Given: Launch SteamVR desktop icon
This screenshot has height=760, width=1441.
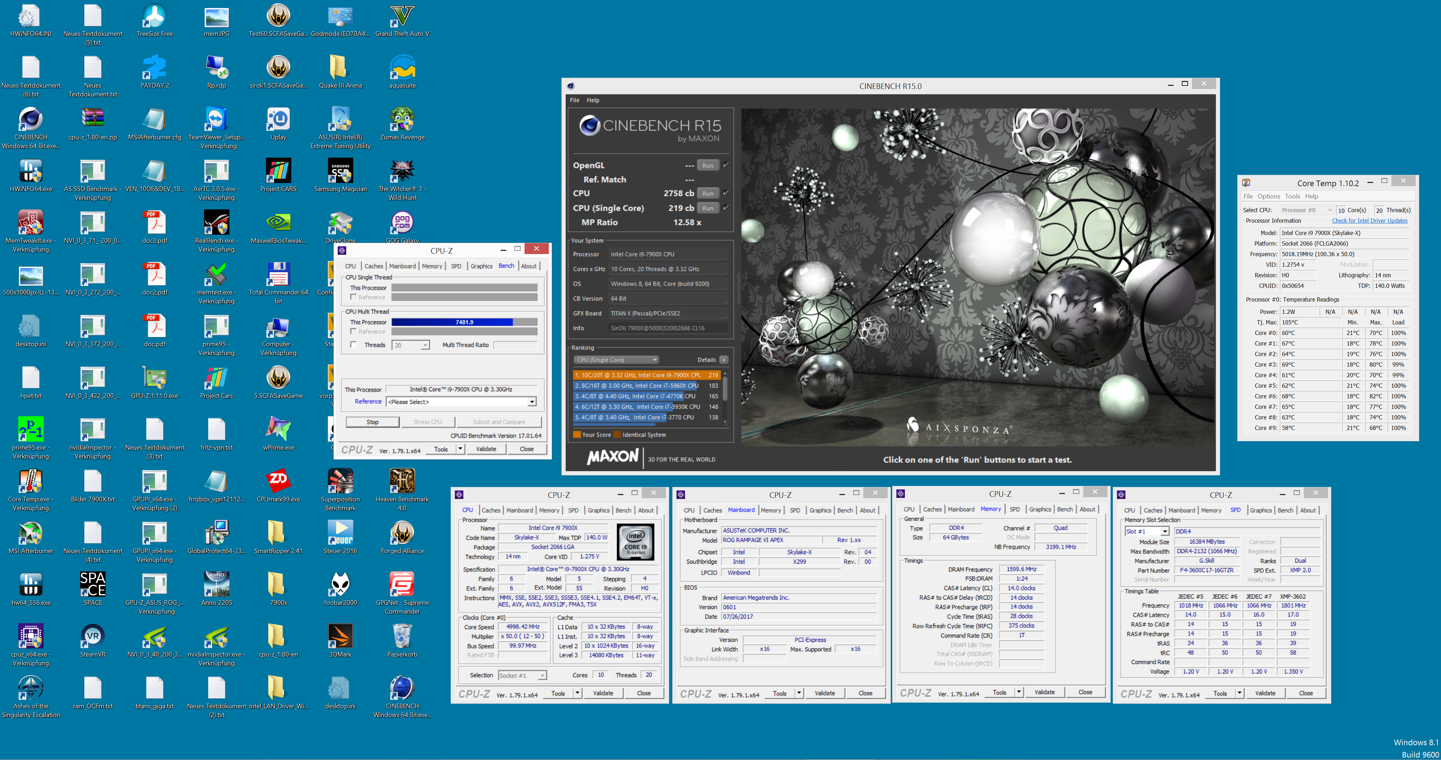Looking at the screenshot, I should [x=92, y=641].
